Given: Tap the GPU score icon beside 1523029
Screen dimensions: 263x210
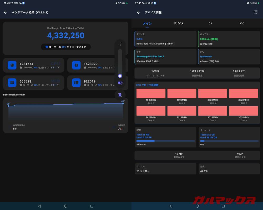Looking at the screenshot, I should coord(76,65).
